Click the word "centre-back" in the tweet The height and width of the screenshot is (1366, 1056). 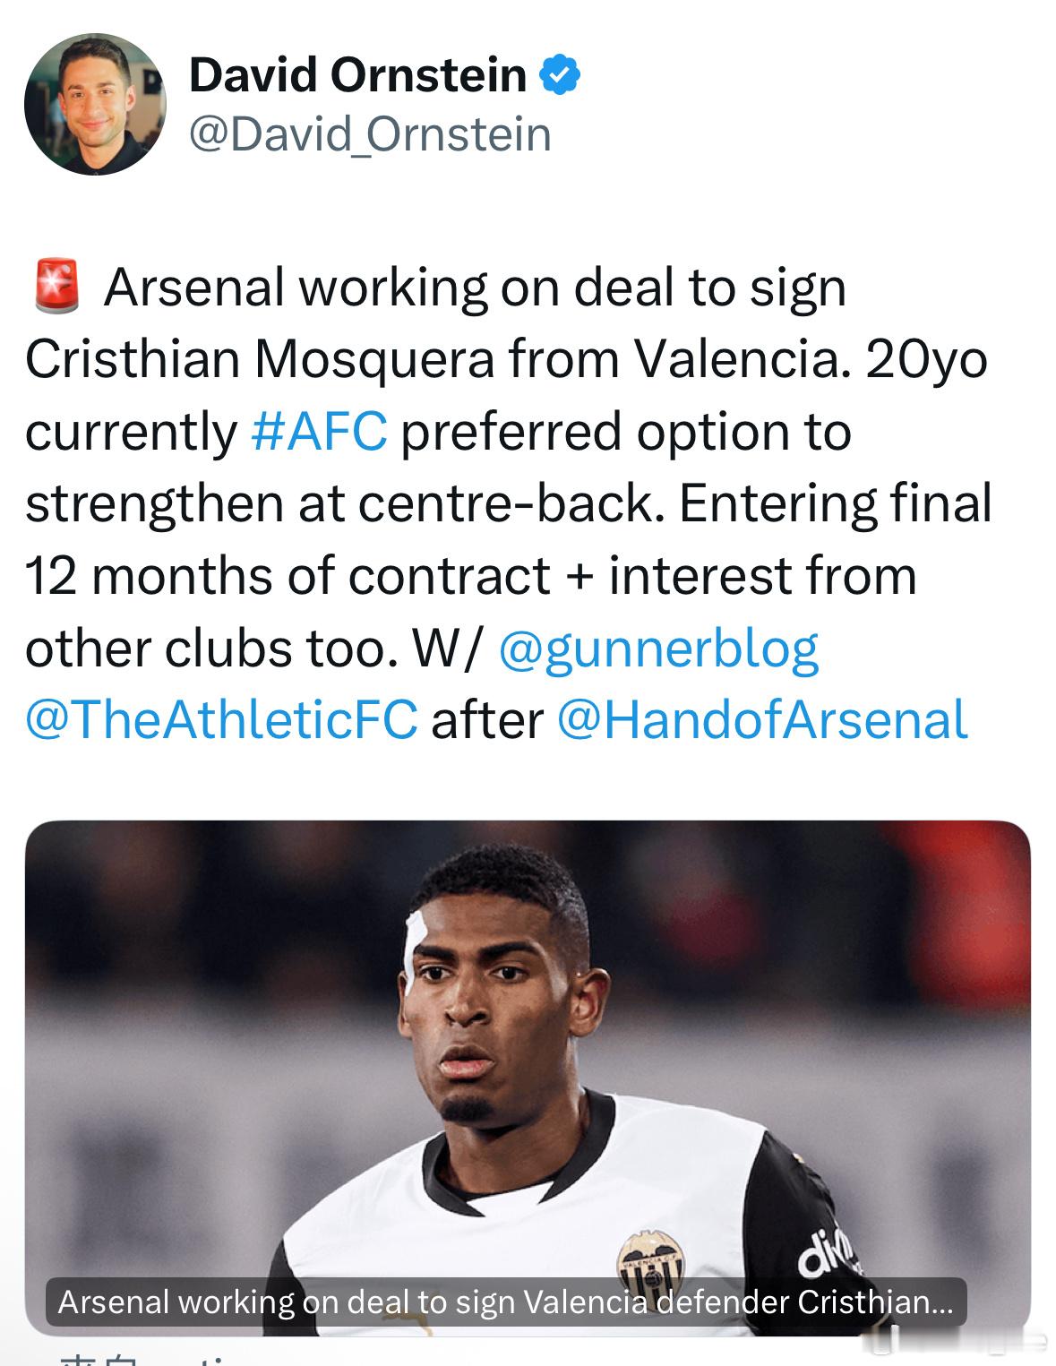coord(511,503)
